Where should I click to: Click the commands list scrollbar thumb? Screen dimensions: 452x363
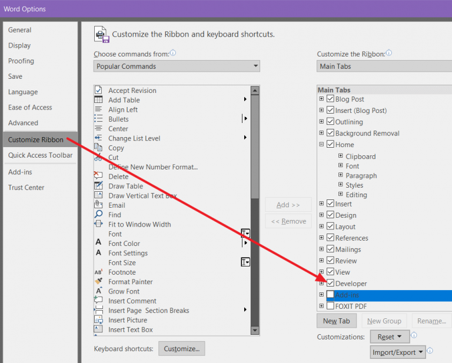[x=255, y=146]
